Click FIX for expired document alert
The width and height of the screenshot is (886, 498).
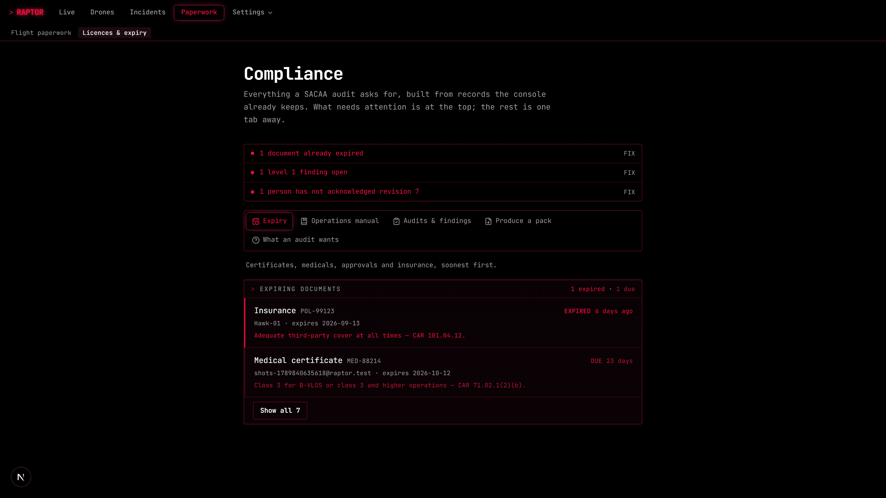629,154
